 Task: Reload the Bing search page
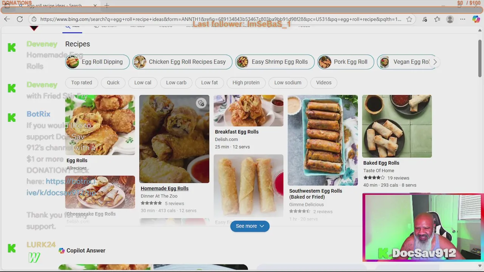20,19
